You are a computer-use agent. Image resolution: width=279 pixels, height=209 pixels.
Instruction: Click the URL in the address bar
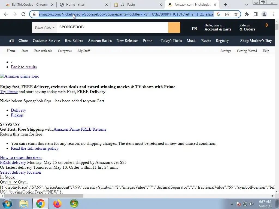pos(126,14)
